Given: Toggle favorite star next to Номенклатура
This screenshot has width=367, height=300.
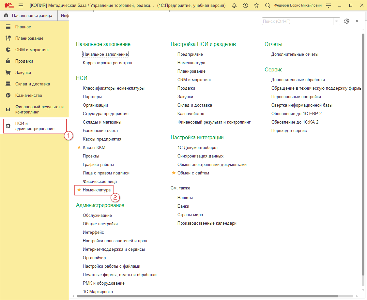Looking at the screenshot, I should pyautogui.click(x=79, y=190).
